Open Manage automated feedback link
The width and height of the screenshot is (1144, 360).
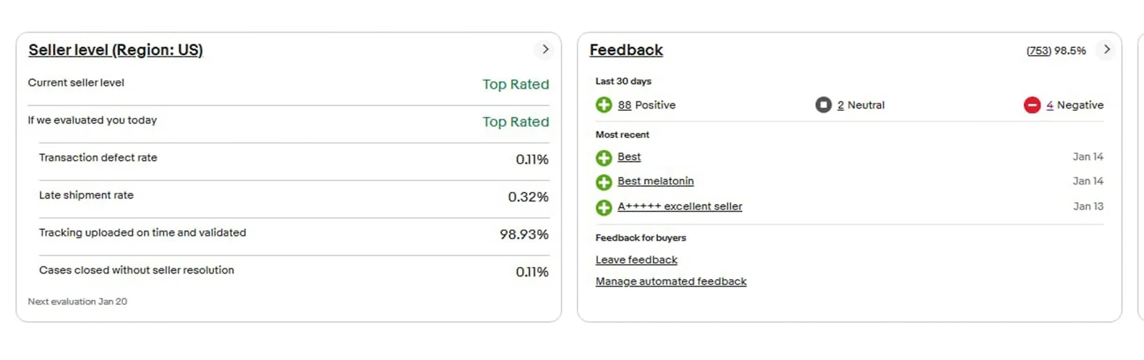(x=671, y=281)
